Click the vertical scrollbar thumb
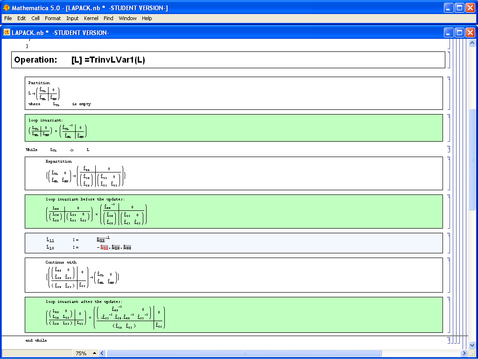 472,159
